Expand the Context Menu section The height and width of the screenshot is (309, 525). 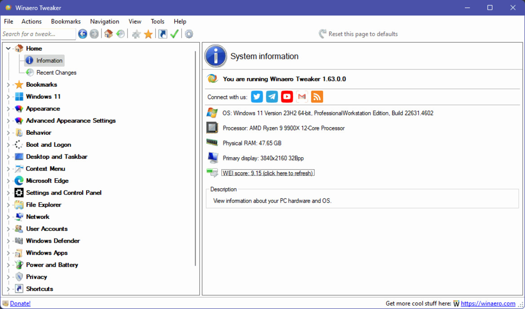click(8, 168)
